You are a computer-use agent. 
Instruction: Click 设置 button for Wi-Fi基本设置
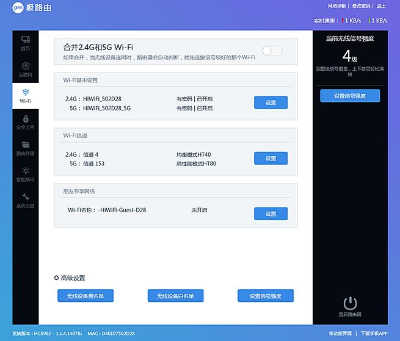click(x=271, y=102)
